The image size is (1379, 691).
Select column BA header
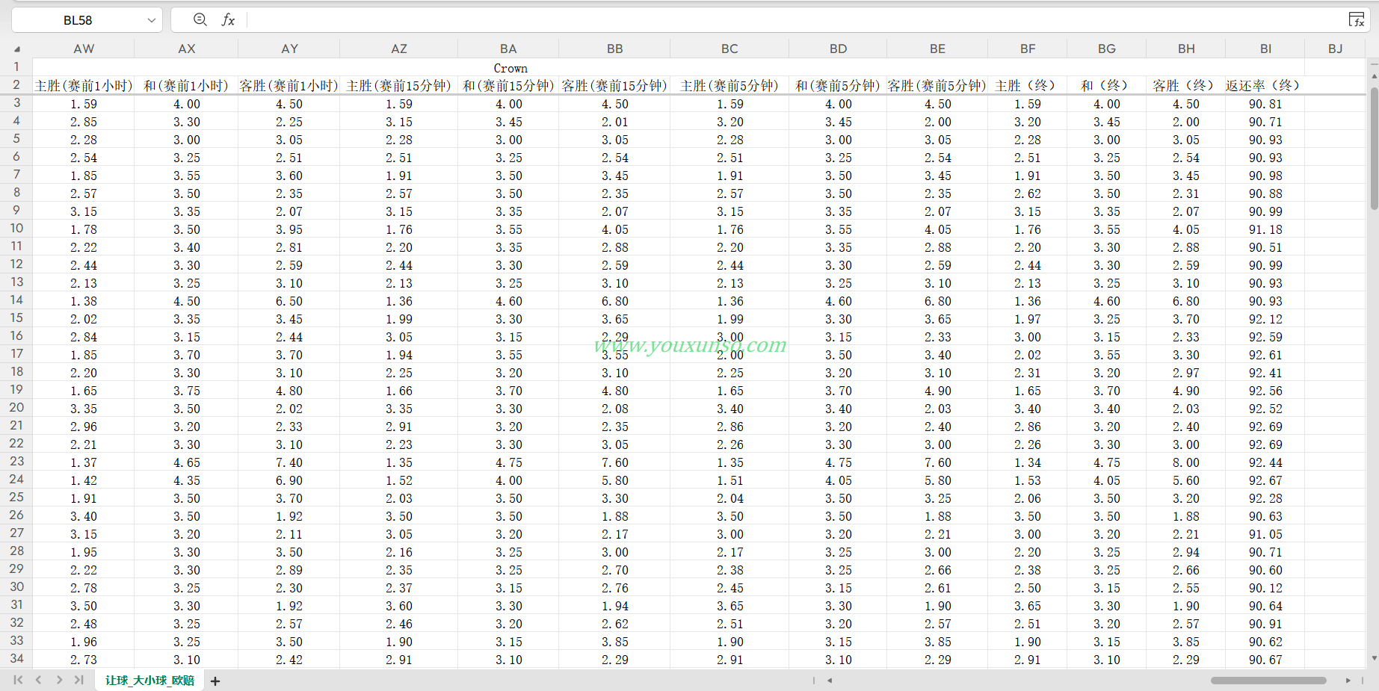508,49
